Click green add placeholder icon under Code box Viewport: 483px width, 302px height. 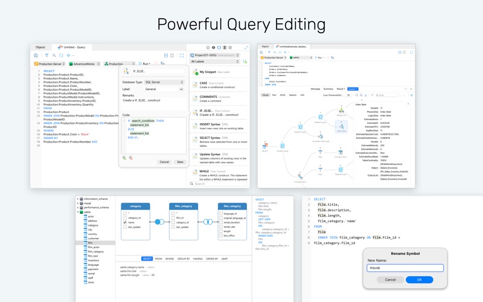coord(124,158)
